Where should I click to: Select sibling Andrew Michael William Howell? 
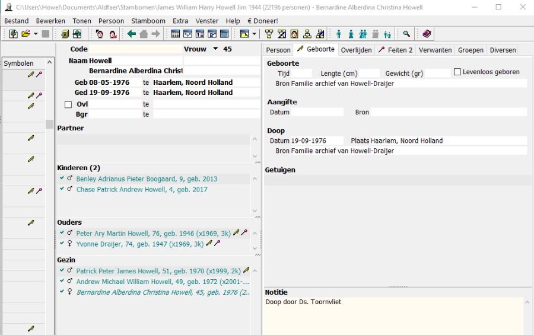pyautogui.click(x=163, y=282)
